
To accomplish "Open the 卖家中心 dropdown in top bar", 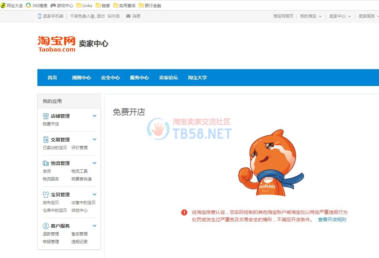I will coord(340,16).
